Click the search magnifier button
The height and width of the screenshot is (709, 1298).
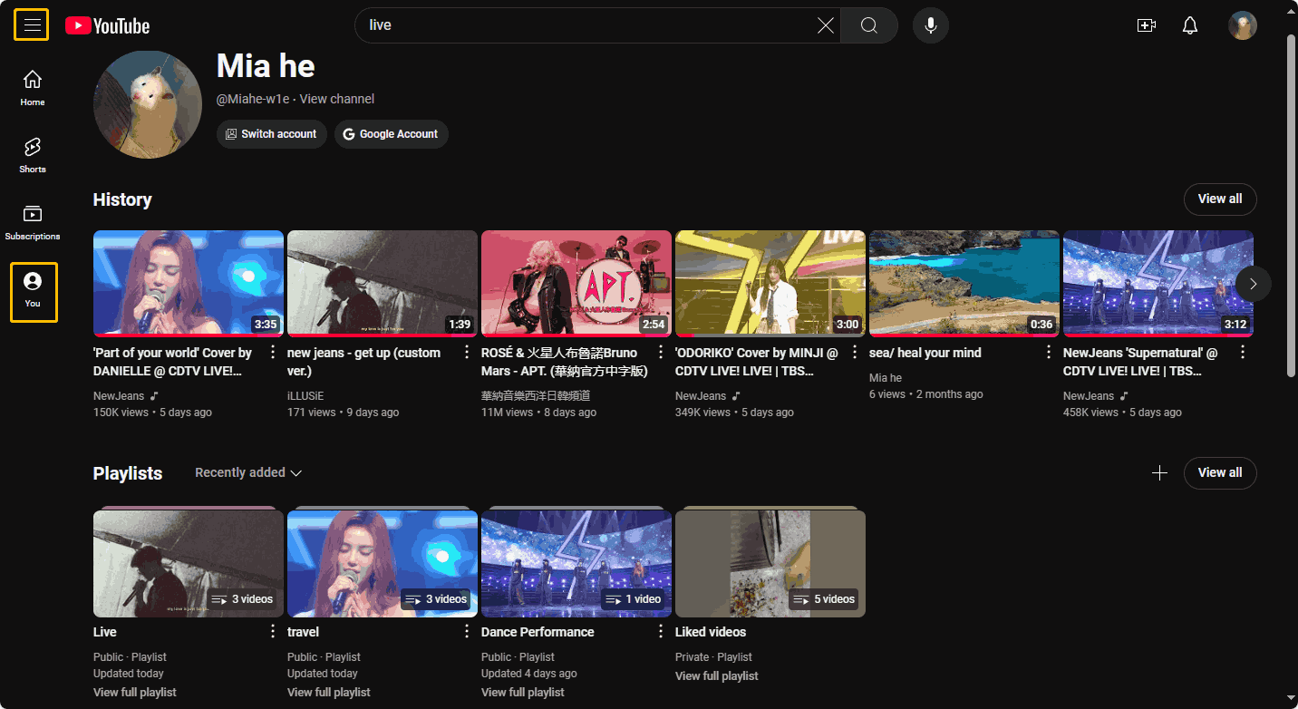pyautogui.click(x=868, y=25)
